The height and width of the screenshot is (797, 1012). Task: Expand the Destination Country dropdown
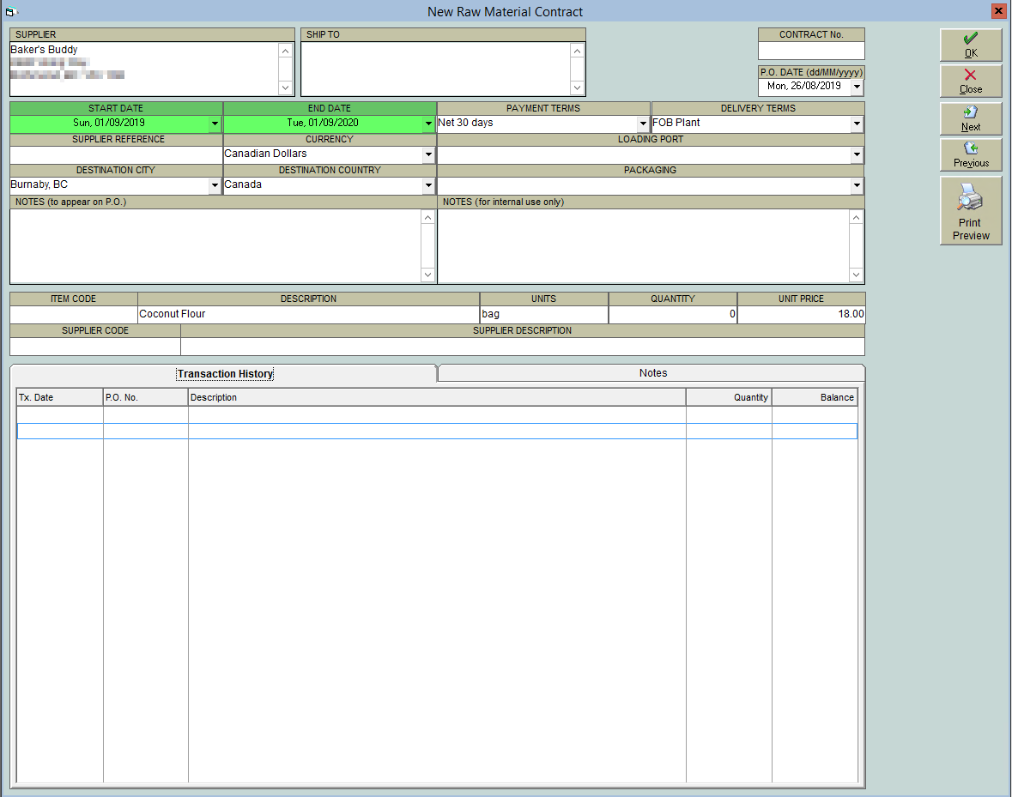point(428,185)
